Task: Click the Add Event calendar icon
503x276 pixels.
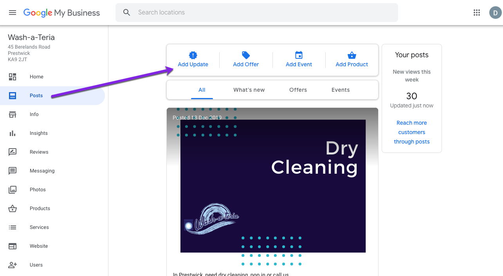Action: tap(299, 55)
